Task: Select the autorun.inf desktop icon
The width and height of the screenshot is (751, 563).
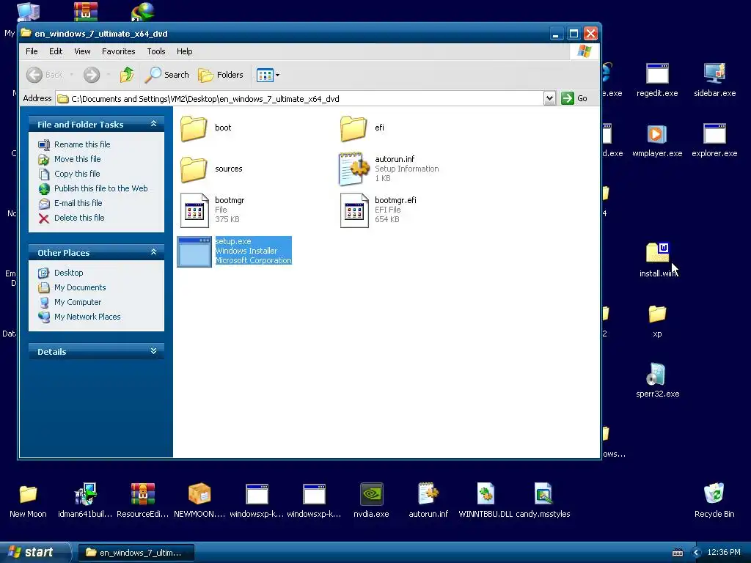Action: point(428,495)
